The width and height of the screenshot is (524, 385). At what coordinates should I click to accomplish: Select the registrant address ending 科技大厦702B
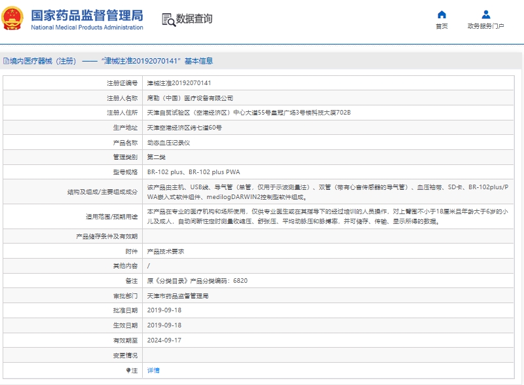pyautogui.click(x=249, y=113)
